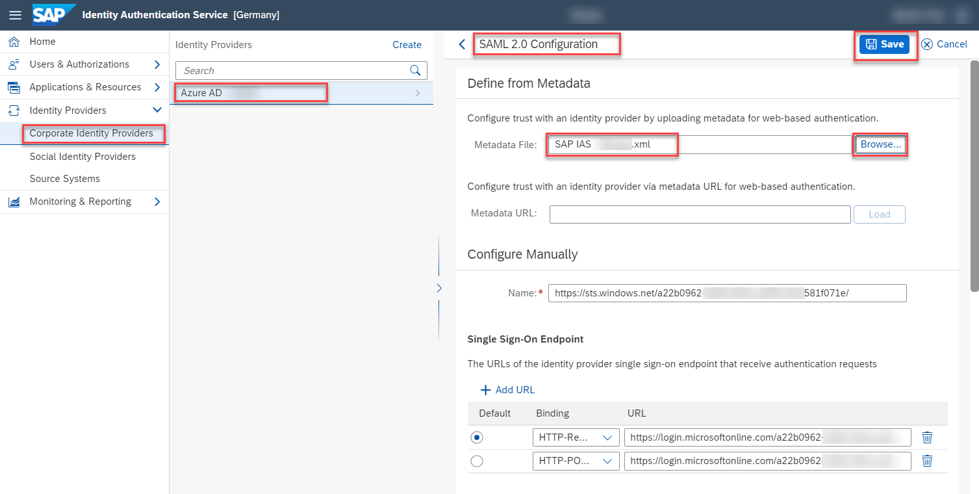Image resolution: width=979 pixels, height=494 pixels.
Task: Open Monitoring & Reporting menu item
Action: click(81, 201)
